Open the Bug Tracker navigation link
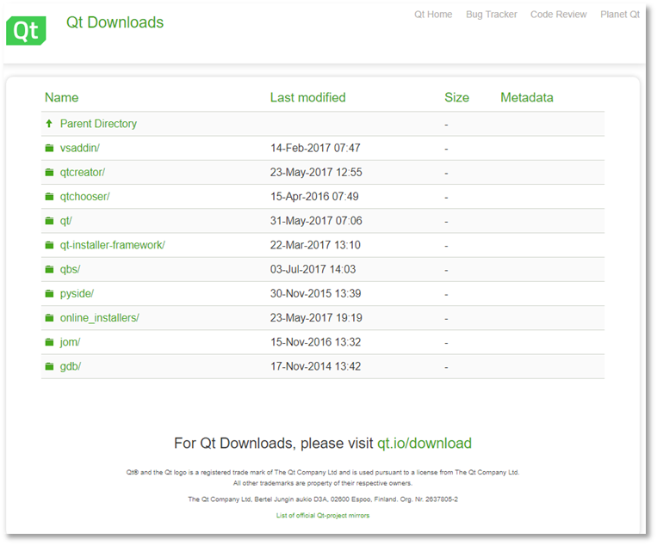 point(492,15)
